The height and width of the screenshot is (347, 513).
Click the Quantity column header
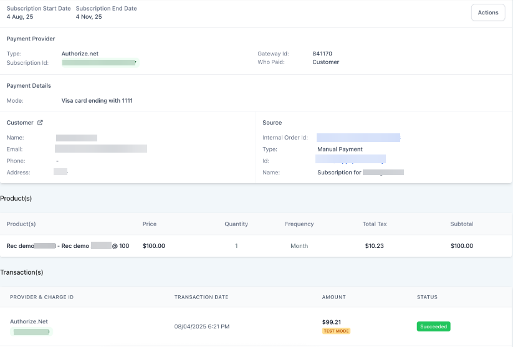click(236, 224)
